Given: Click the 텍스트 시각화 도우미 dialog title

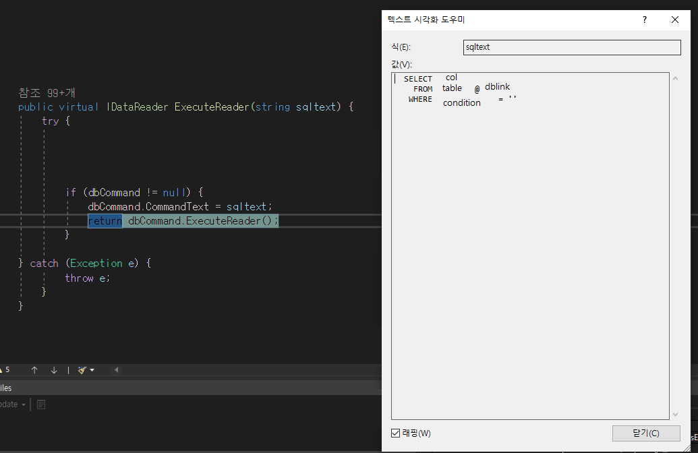Looking at the screenshot, I should click(426, 20).
